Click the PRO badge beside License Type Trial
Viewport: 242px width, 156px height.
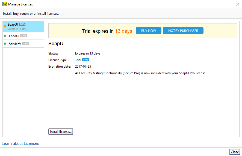point(85,60)
